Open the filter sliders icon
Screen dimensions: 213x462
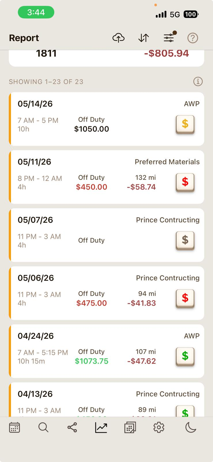point(169,38)
